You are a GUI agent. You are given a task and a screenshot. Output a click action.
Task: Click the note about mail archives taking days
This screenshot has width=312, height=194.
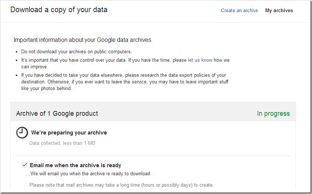[x=121, y=185]
